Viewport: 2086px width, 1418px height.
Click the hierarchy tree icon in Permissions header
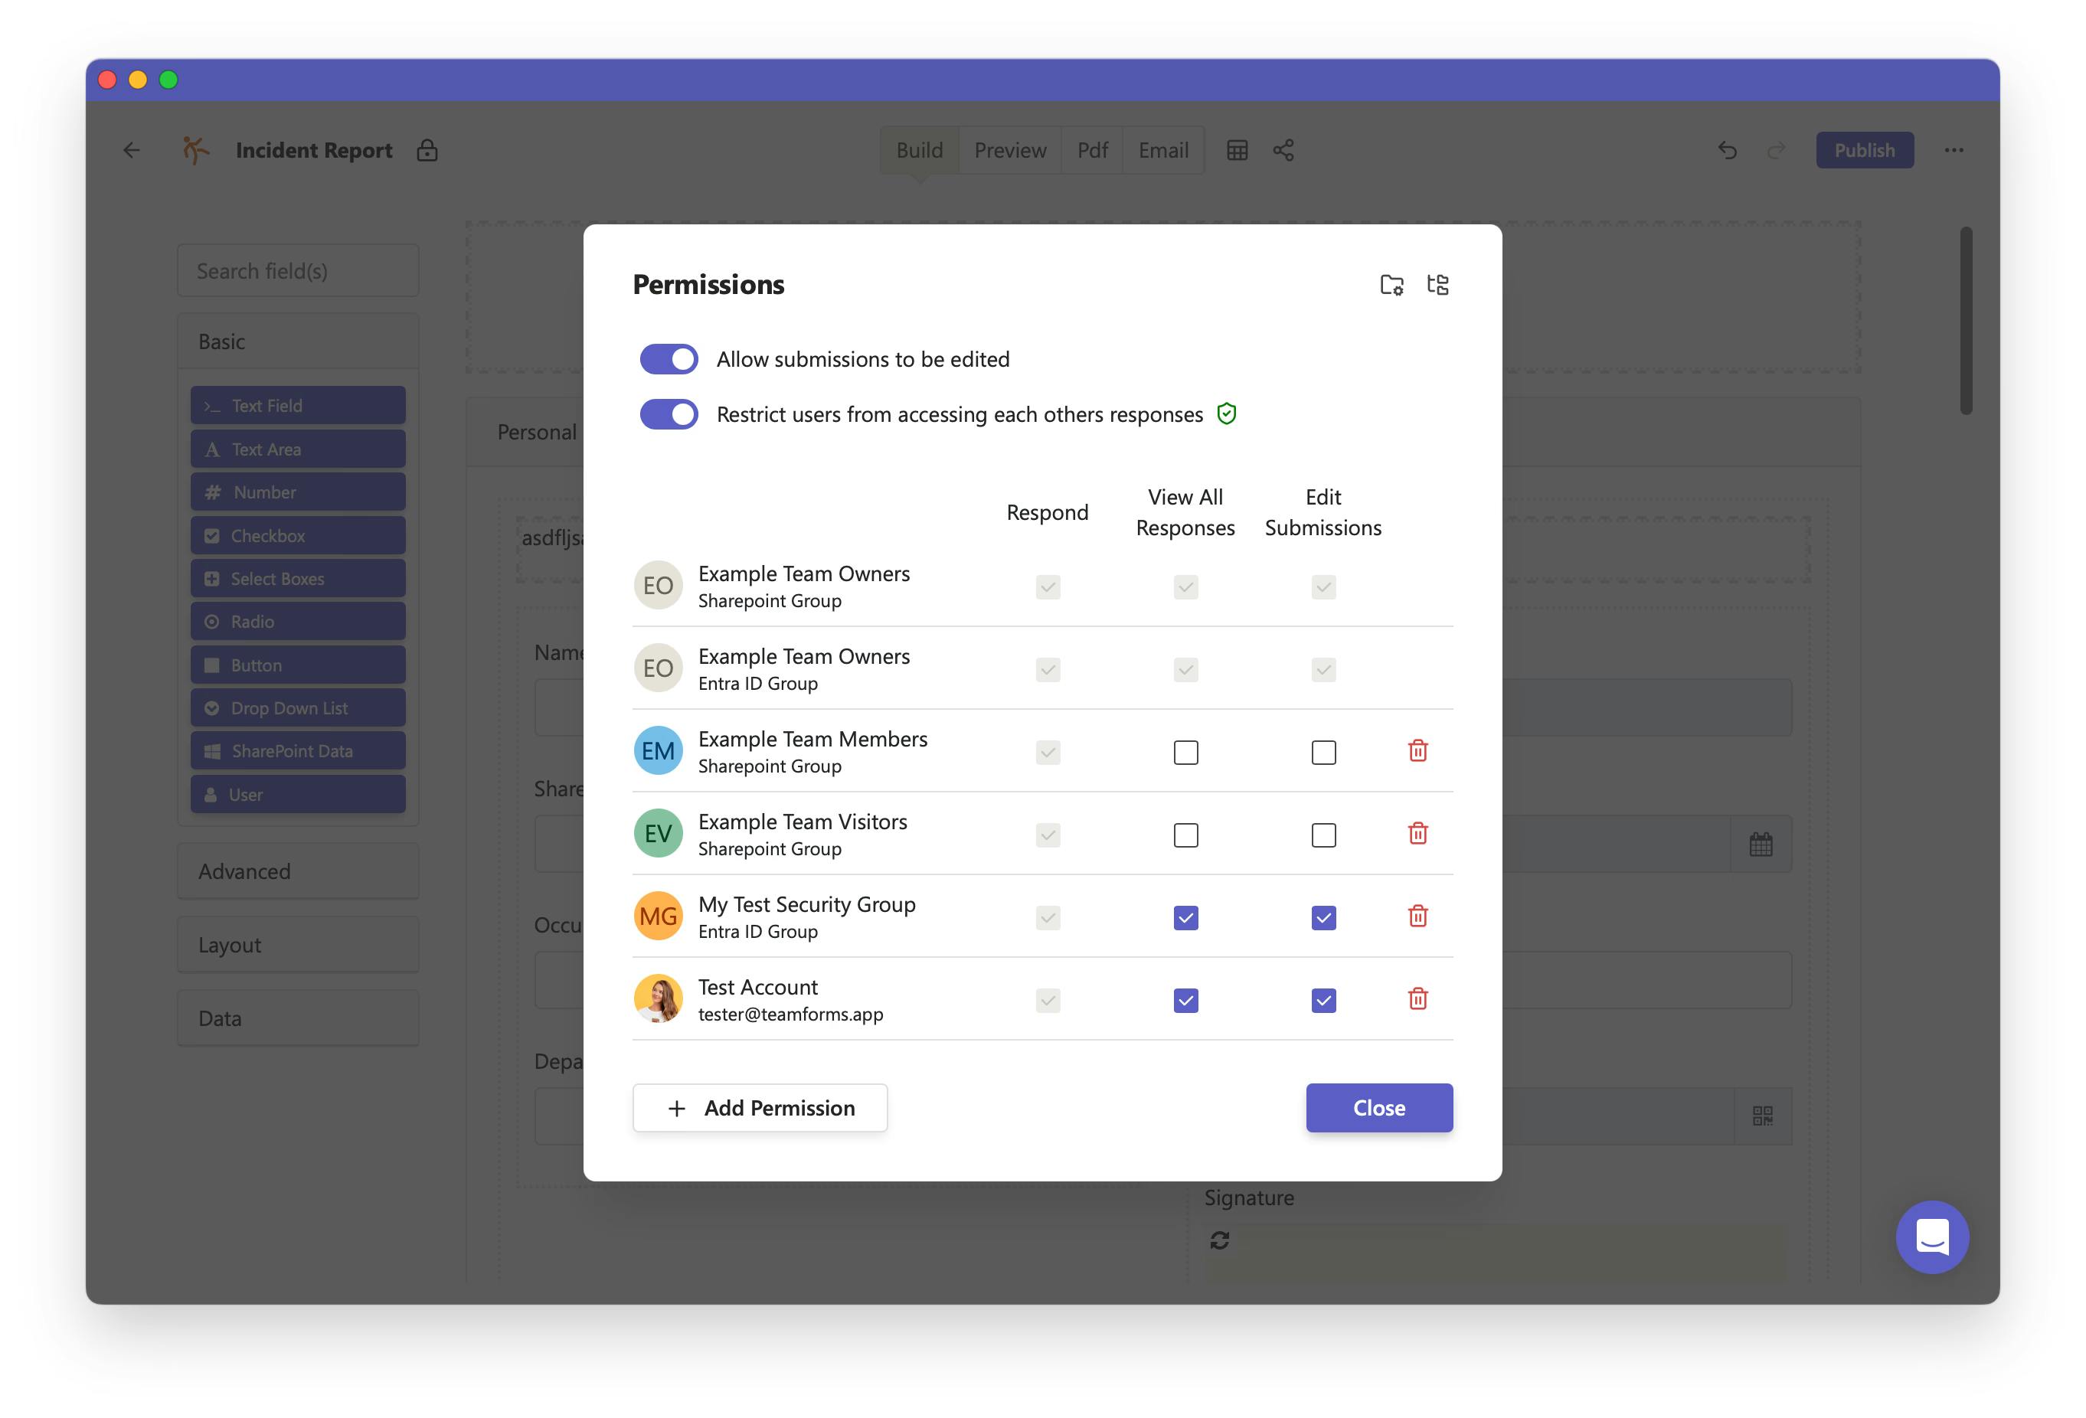1437,285
